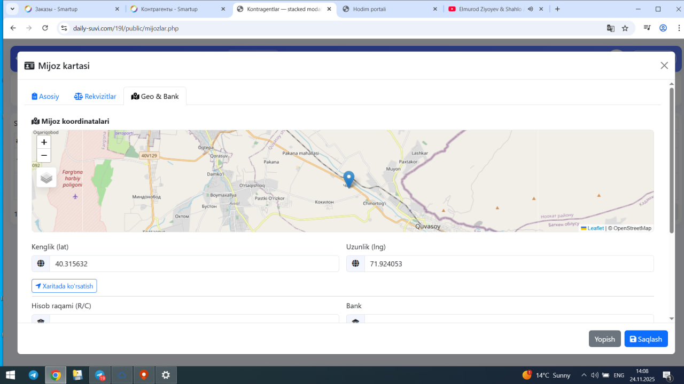
Task: Close the Заказы - Smartup tab
Action: pos(117,9)
